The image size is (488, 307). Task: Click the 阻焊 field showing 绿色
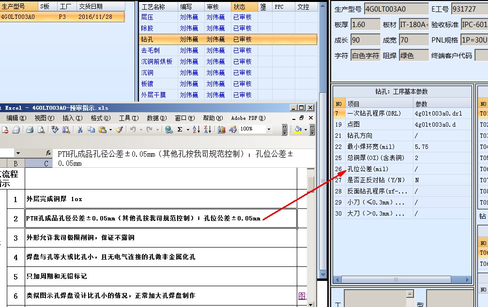[414, 56]
